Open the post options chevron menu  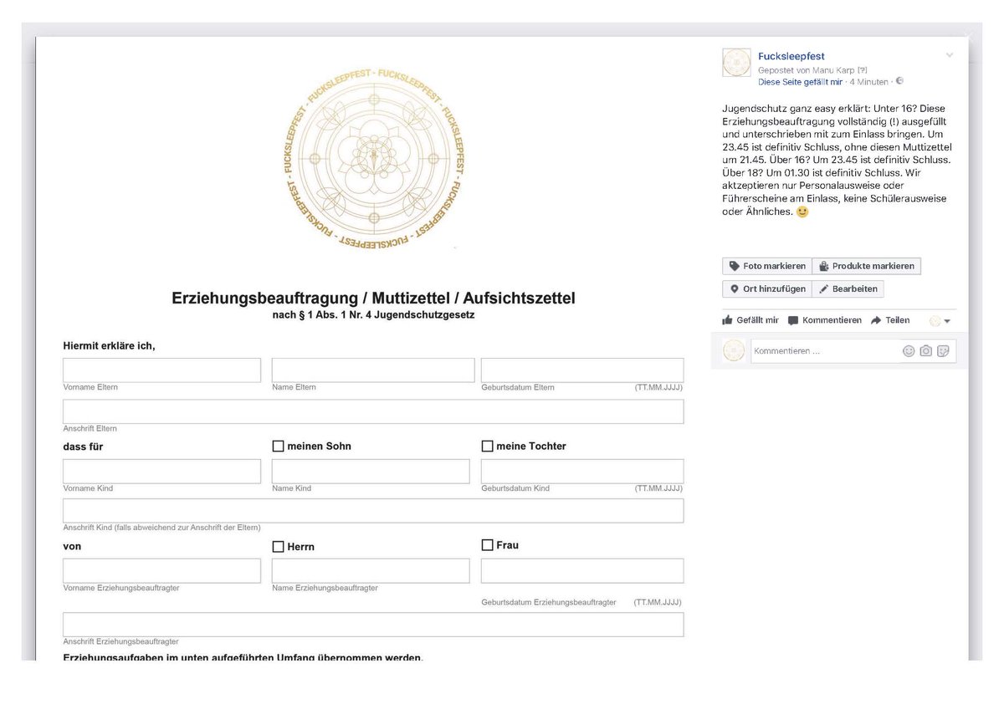click(949, 55)
